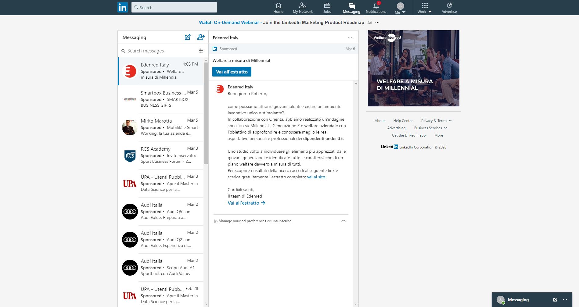Screen dimensions: 579x307
Task: Open Smartbox Business conversation
Action: (161, 99)
